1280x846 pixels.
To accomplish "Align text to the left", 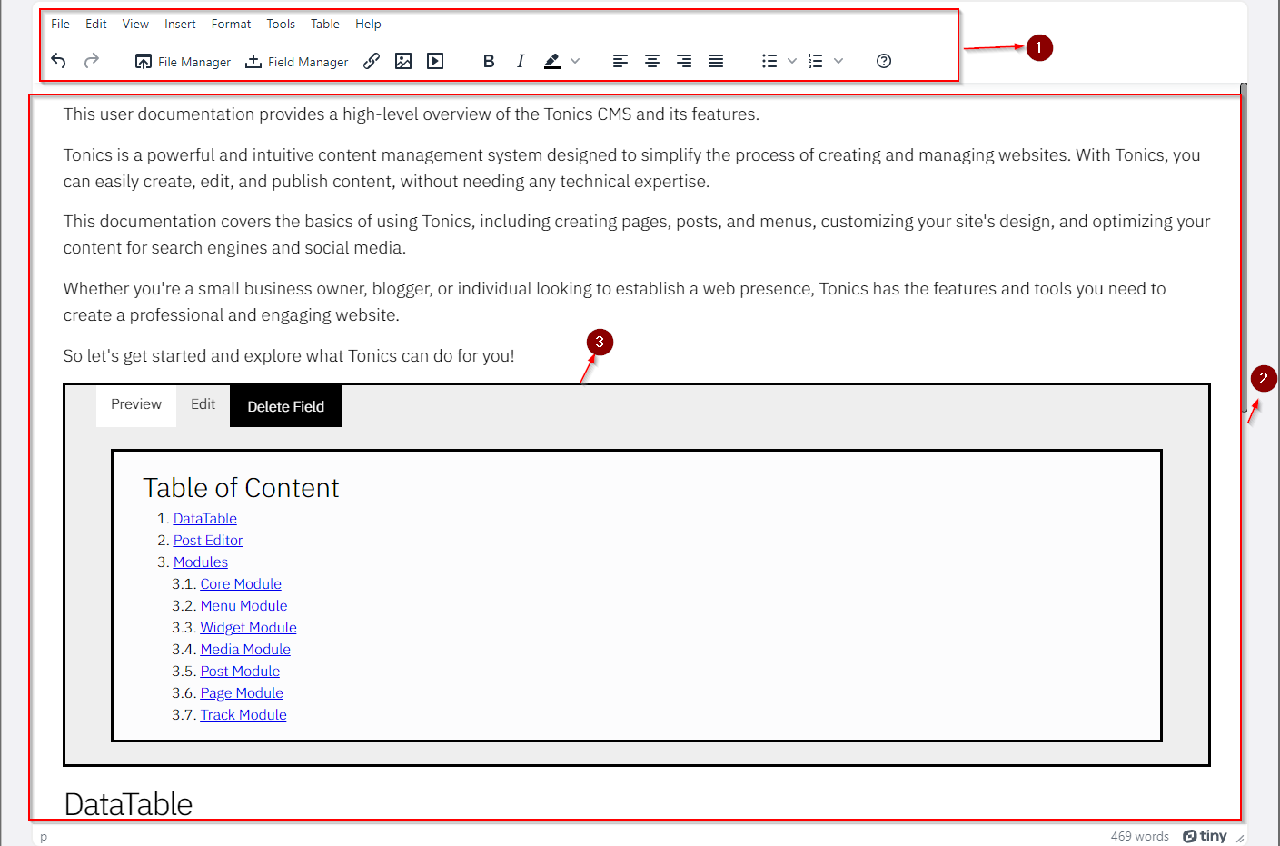I will 620,61.
